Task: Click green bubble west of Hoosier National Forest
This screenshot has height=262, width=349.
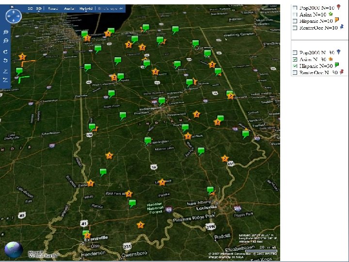Action: [132, 203]
